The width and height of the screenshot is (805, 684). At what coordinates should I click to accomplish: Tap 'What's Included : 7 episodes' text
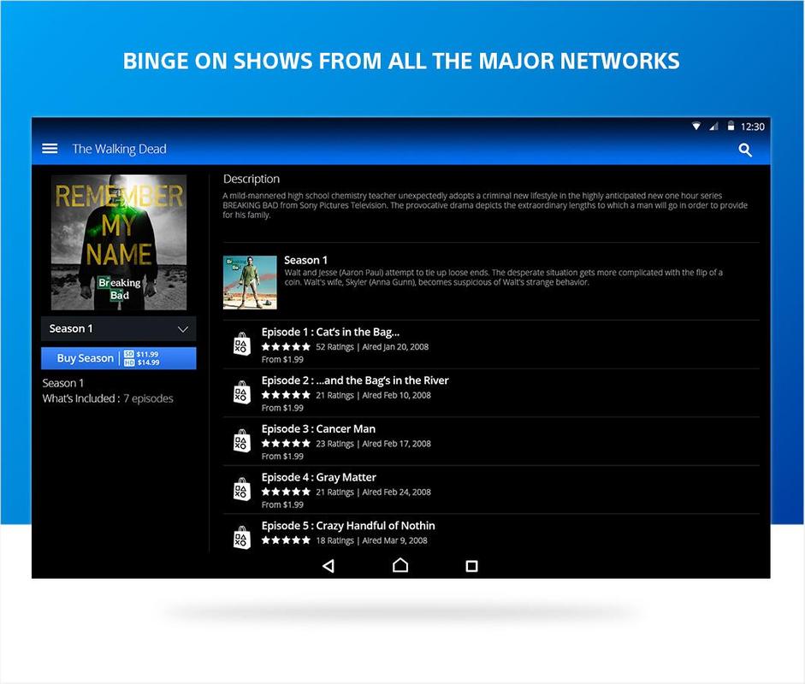[108, 398]
